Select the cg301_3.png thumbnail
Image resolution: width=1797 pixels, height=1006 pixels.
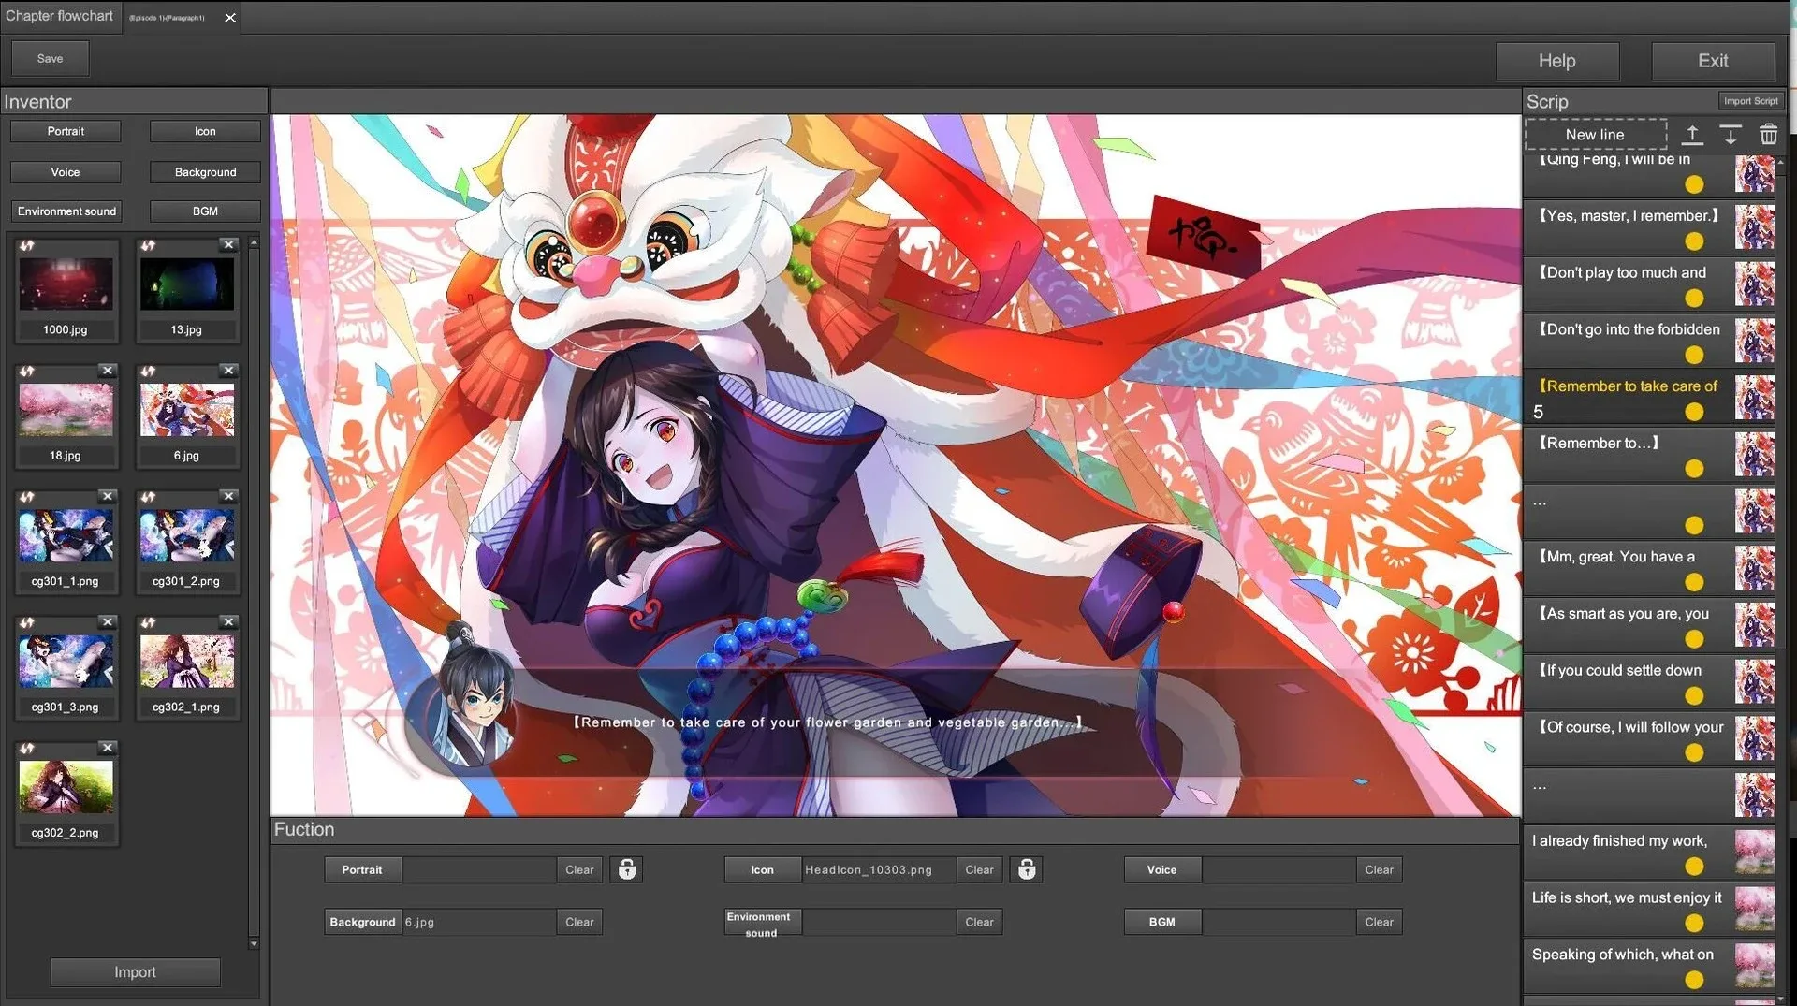[66, 660]
